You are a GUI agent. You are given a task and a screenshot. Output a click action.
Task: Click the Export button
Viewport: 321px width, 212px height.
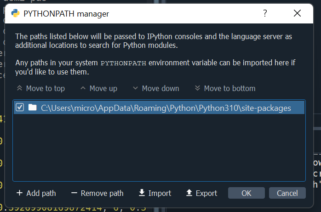point(201,193)
